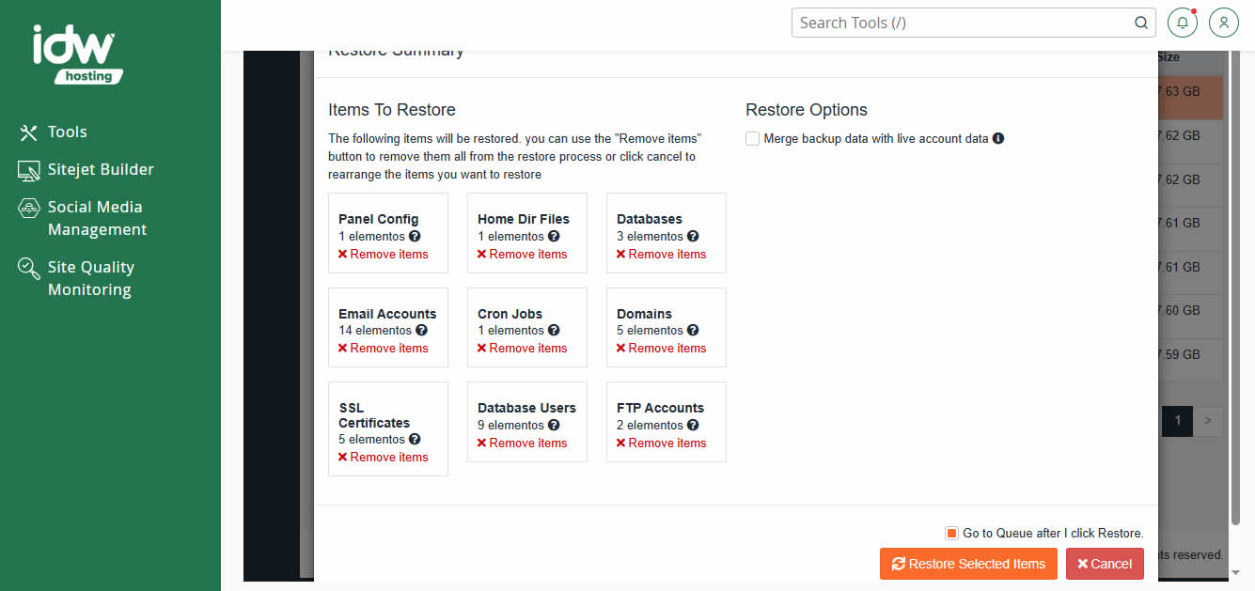Enable Merge backup data with live account
The image size is (1255, 591).
752,139
